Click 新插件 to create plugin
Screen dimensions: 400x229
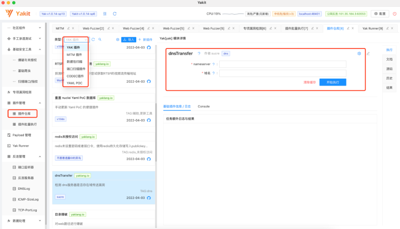point(146,40)
